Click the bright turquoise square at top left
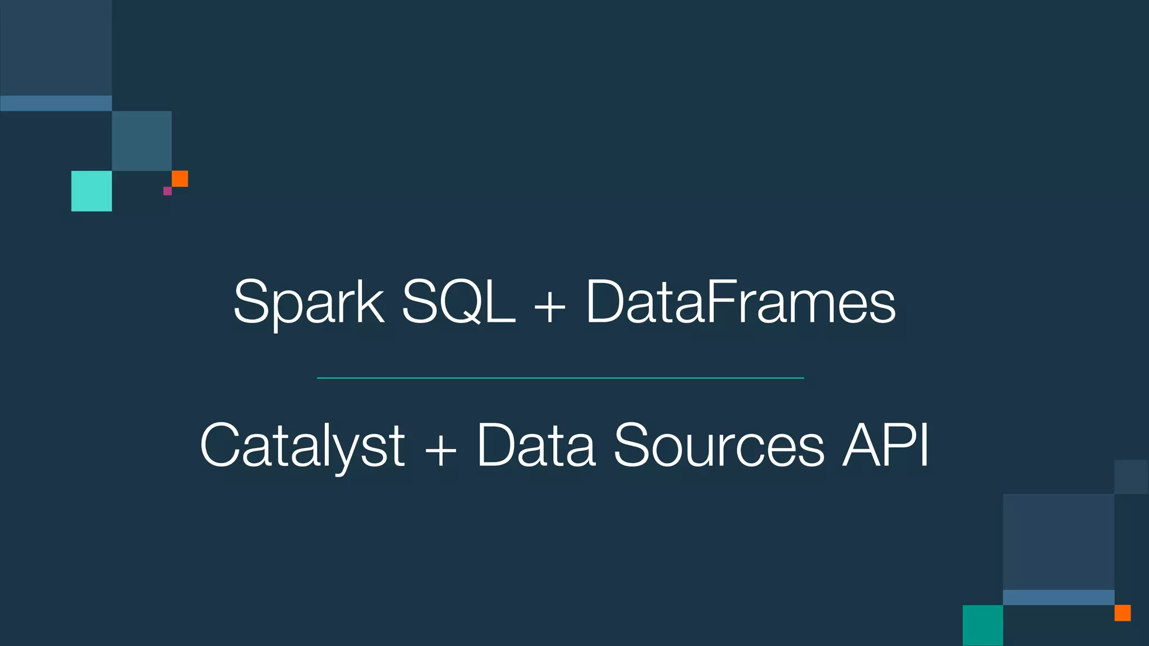Screen dimensions: 1149x646 coord(91,191)
